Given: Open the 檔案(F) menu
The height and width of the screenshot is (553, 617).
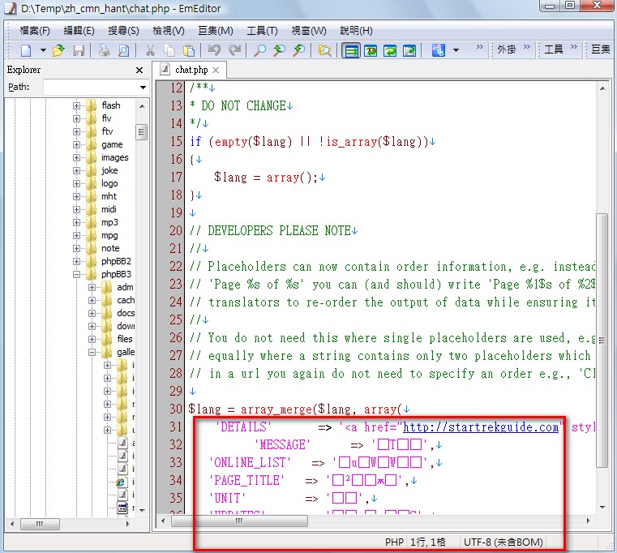Looking at the screenshot, I should pos(35,31).
